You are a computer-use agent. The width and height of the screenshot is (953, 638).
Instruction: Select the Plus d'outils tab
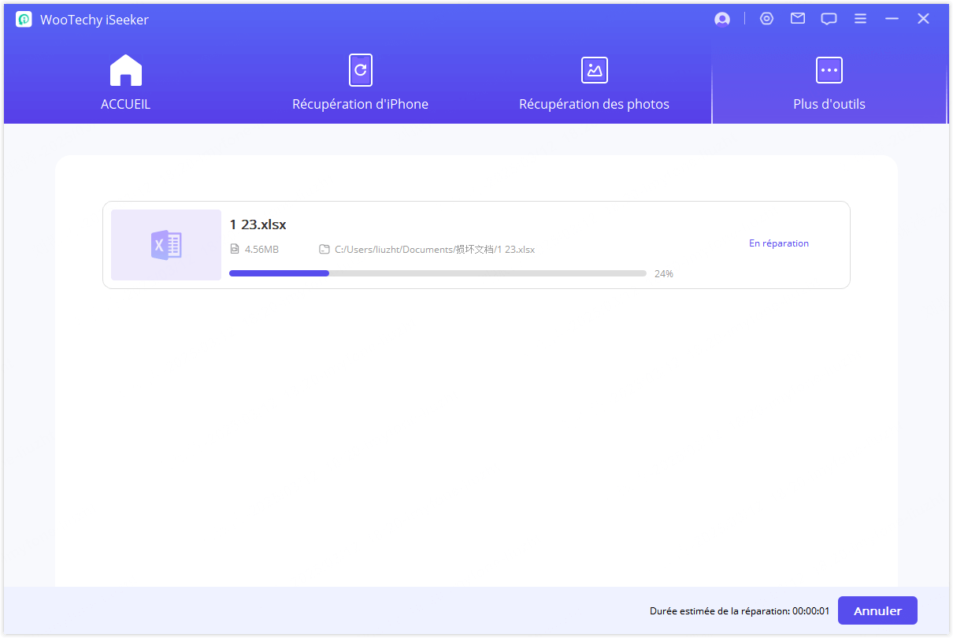tap(829, 83)
